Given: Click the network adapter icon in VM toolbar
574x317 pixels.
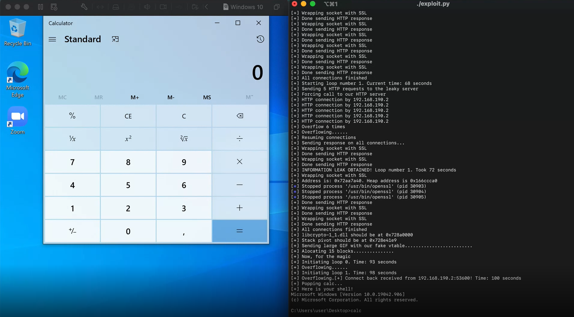Looking at the screenshot, I should 100,7.
